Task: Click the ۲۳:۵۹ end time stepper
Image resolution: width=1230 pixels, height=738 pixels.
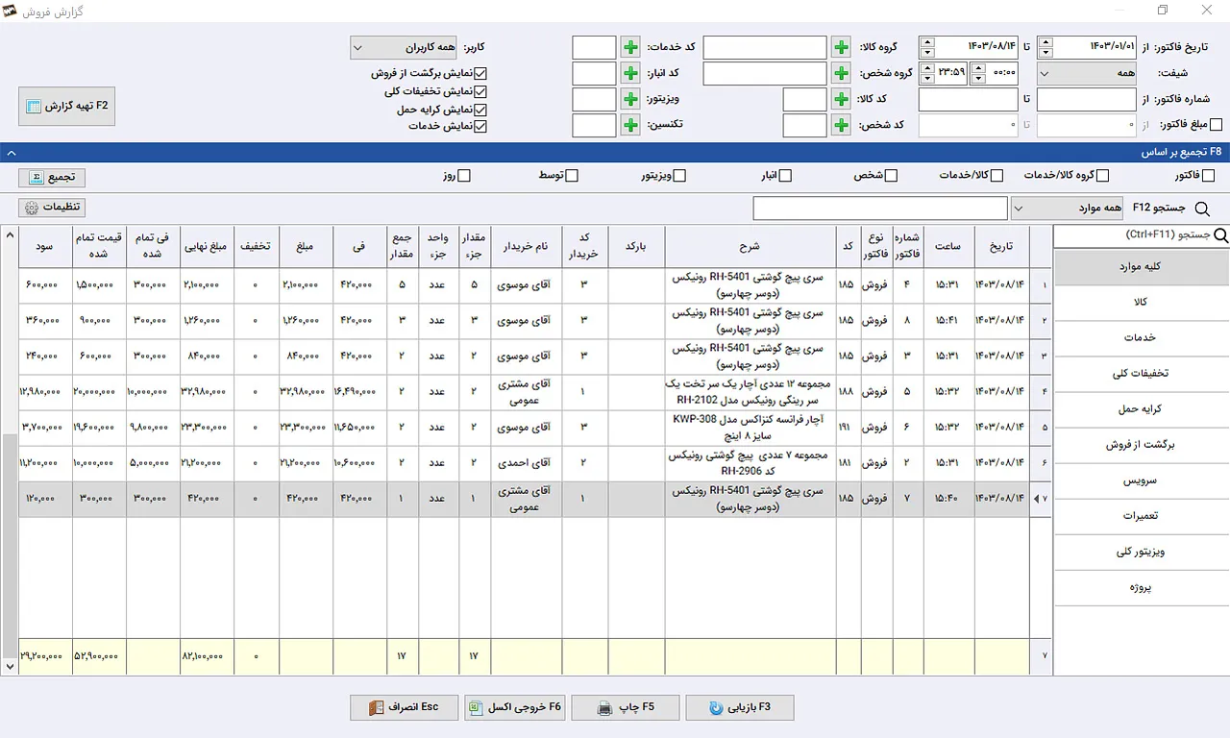Action: click(927, 73)
